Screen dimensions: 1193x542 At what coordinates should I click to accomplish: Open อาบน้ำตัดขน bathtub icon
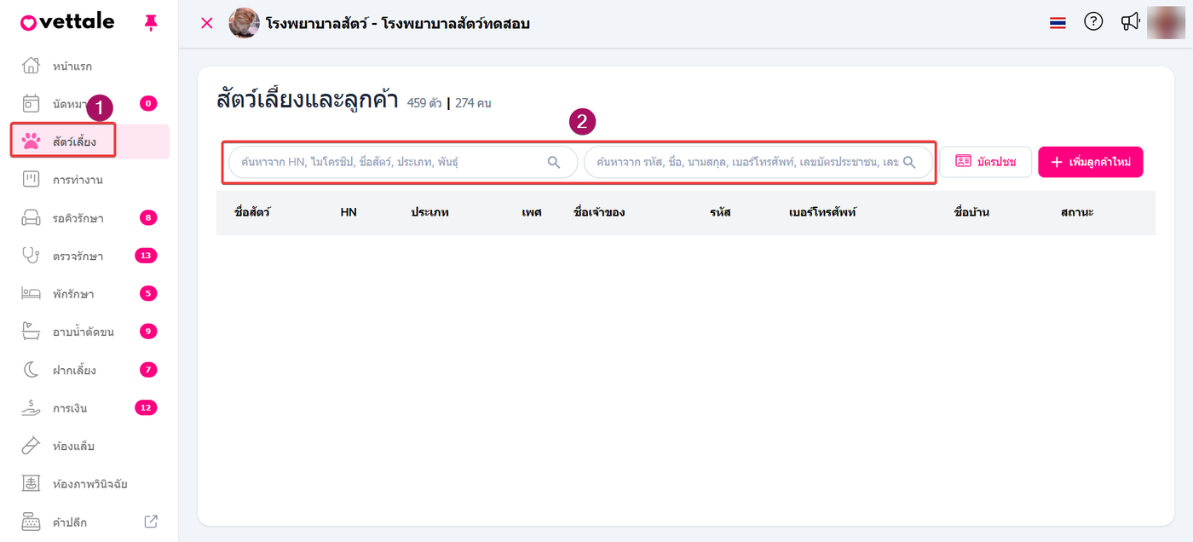tap(31, 332)
